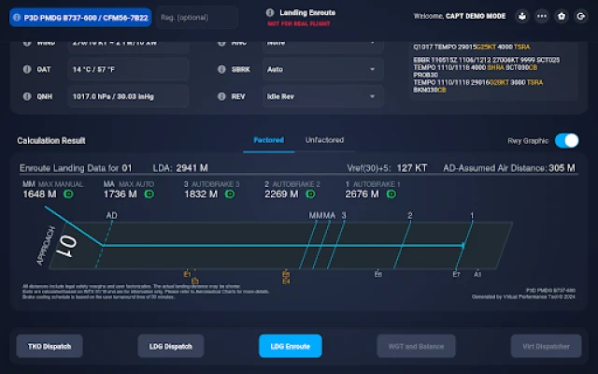Open the TKO Dispatch page
This screenshot has width=598, height=374.
[49, 346]
